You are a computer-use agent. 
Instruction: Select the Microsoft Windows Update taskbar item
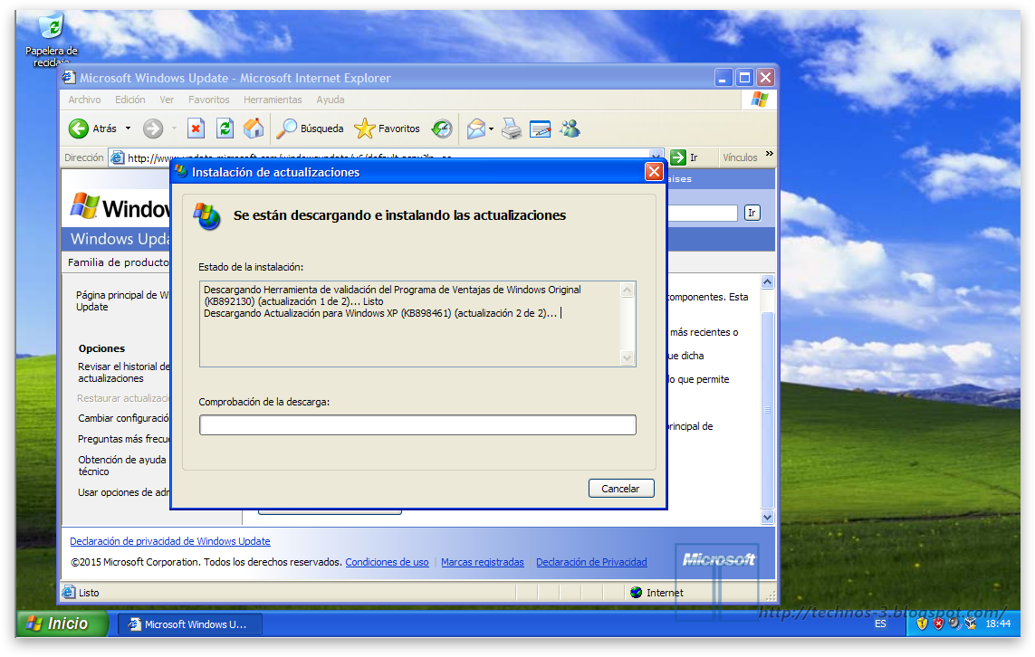click(189, 624)
